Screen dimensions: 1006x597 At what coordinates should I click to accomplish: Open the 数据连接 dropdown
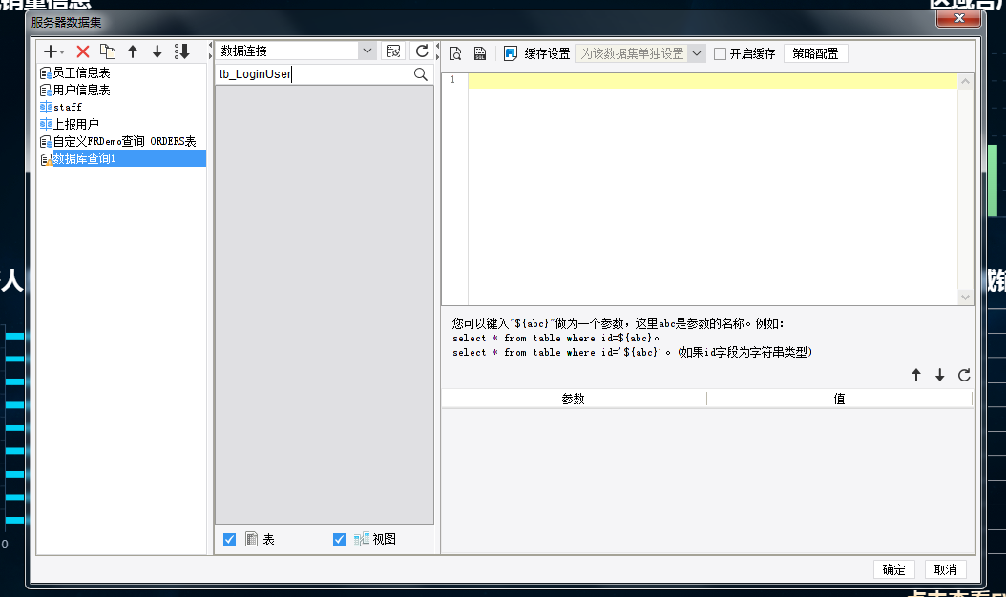point(367,51)
